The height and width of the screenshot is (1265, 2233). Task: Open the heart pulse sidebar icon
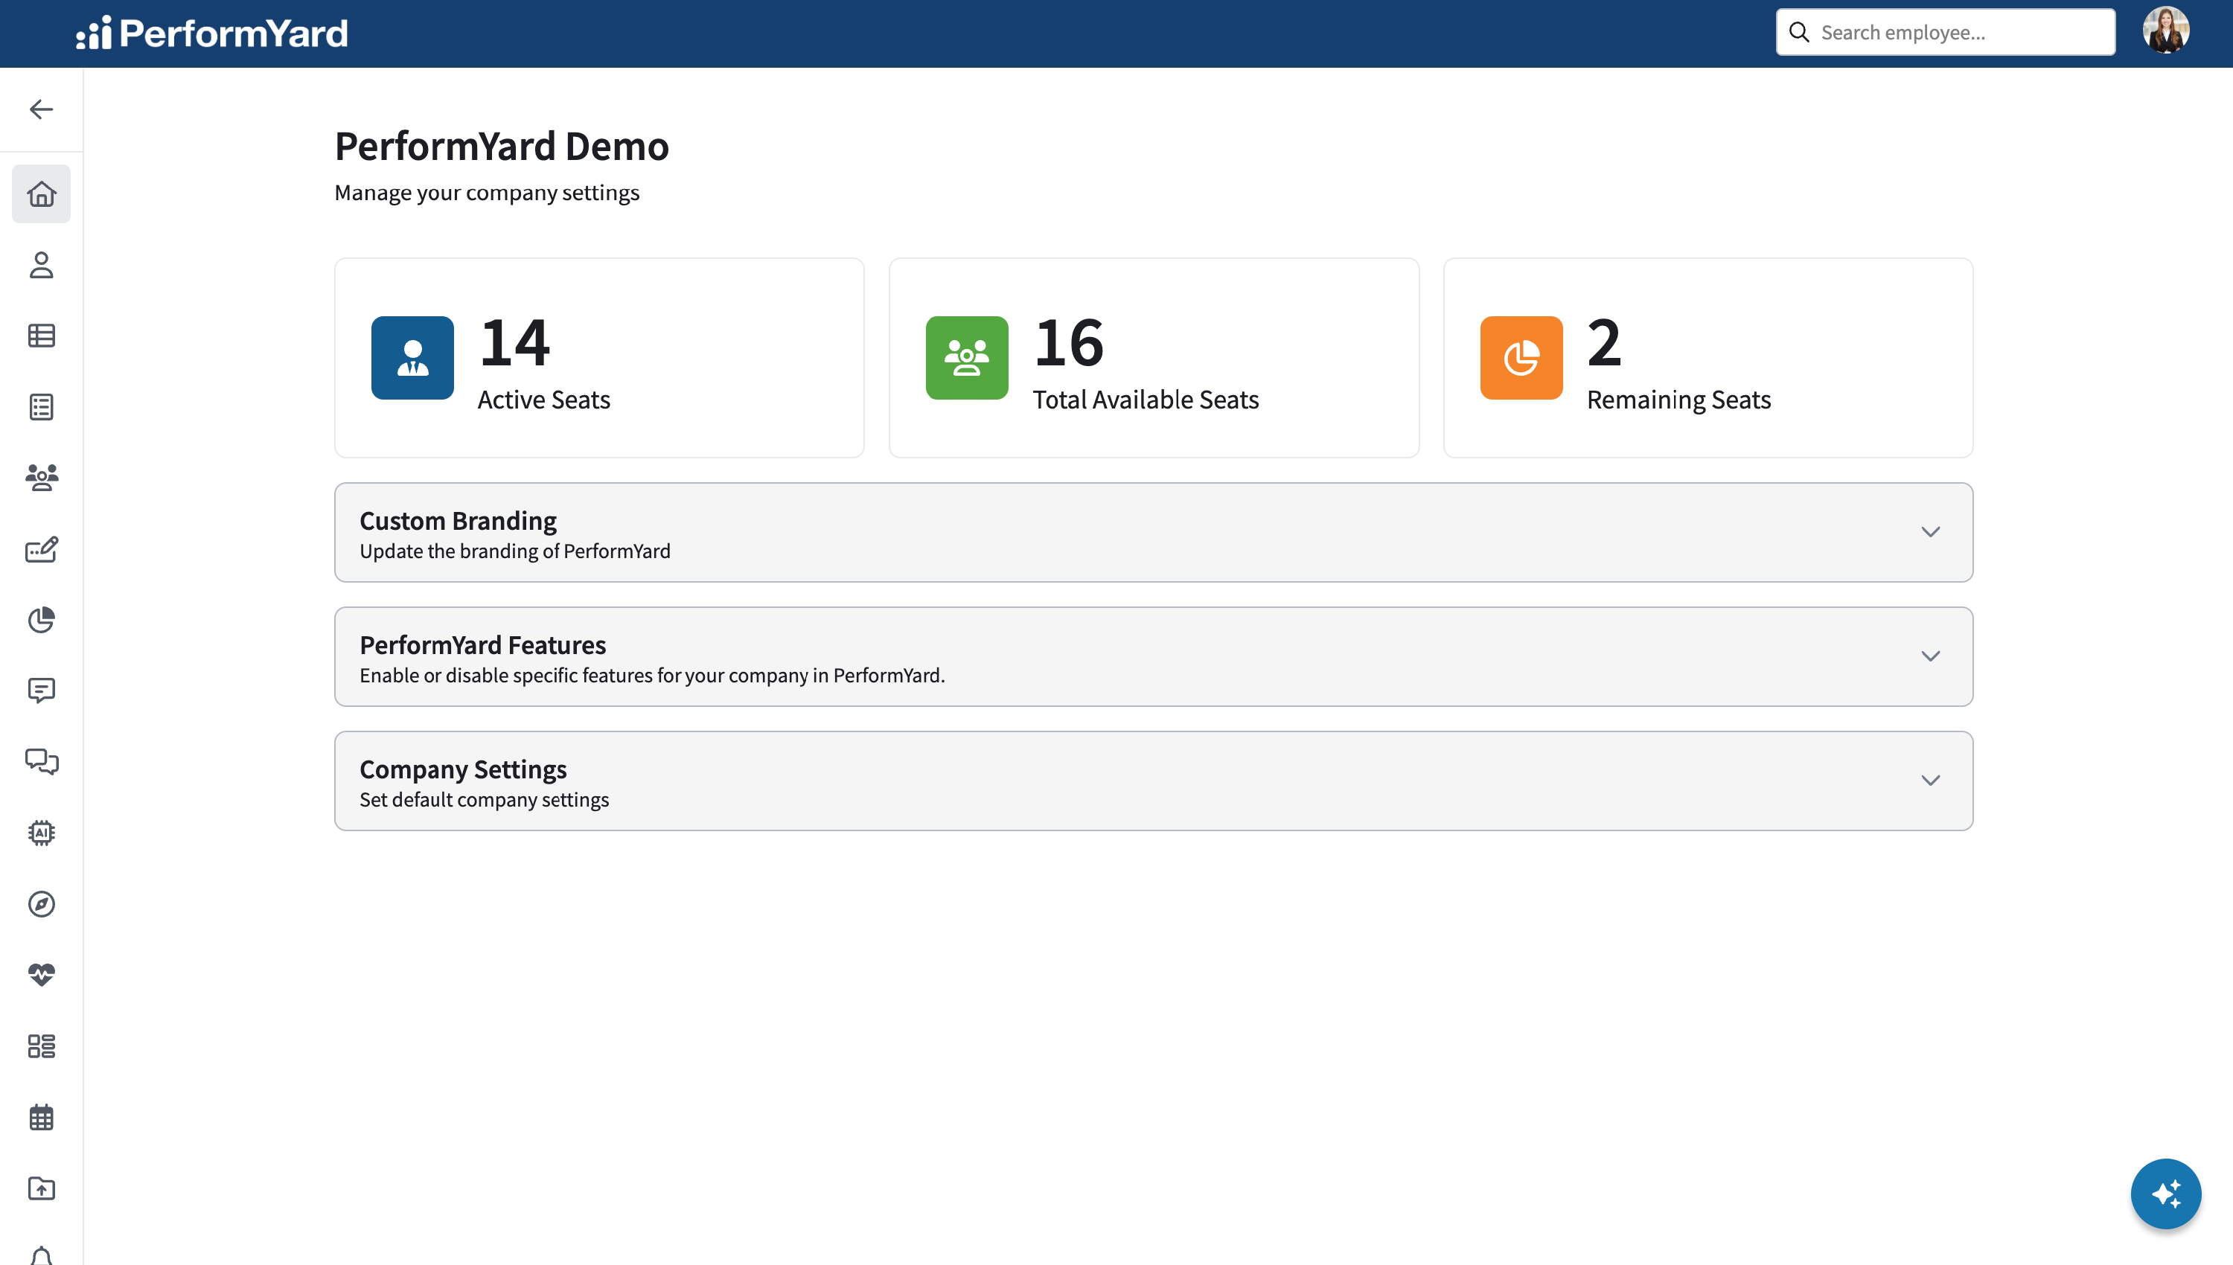click(41, 975)
